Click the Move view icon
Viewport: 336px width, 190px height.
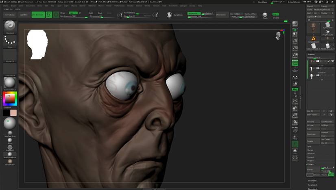tap(295, 108)
